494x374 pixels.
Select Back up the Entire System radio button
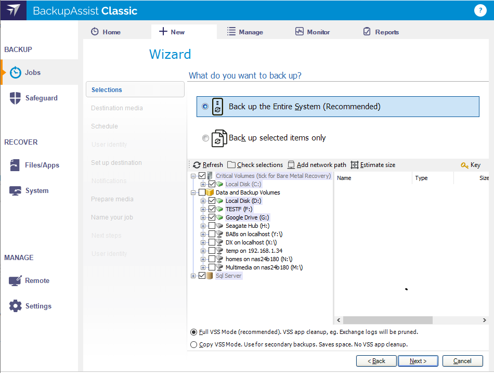coord(205,107)
